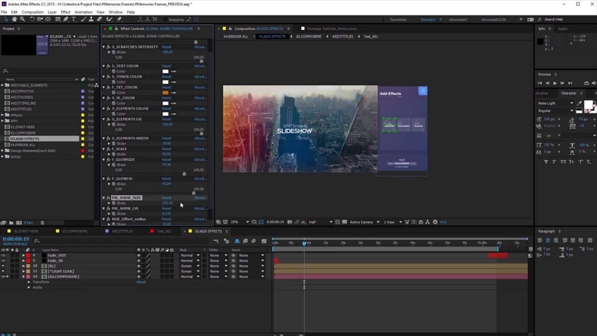597x336 pixels.
Task: Collapse the F_GLOWSIZE effect group
Action: (104, 160)
